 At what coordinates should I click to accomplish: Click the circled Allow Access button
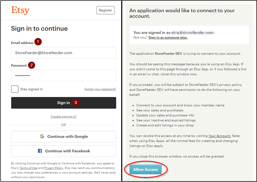[x=146, y=169]
